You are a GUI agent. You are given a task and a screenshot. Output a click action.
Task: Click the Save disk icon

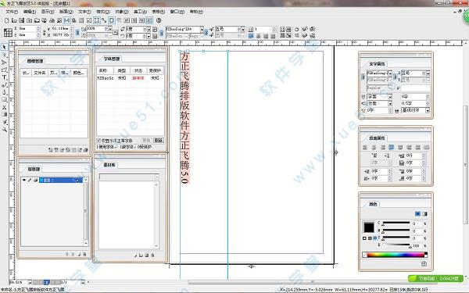click(22, 20)
